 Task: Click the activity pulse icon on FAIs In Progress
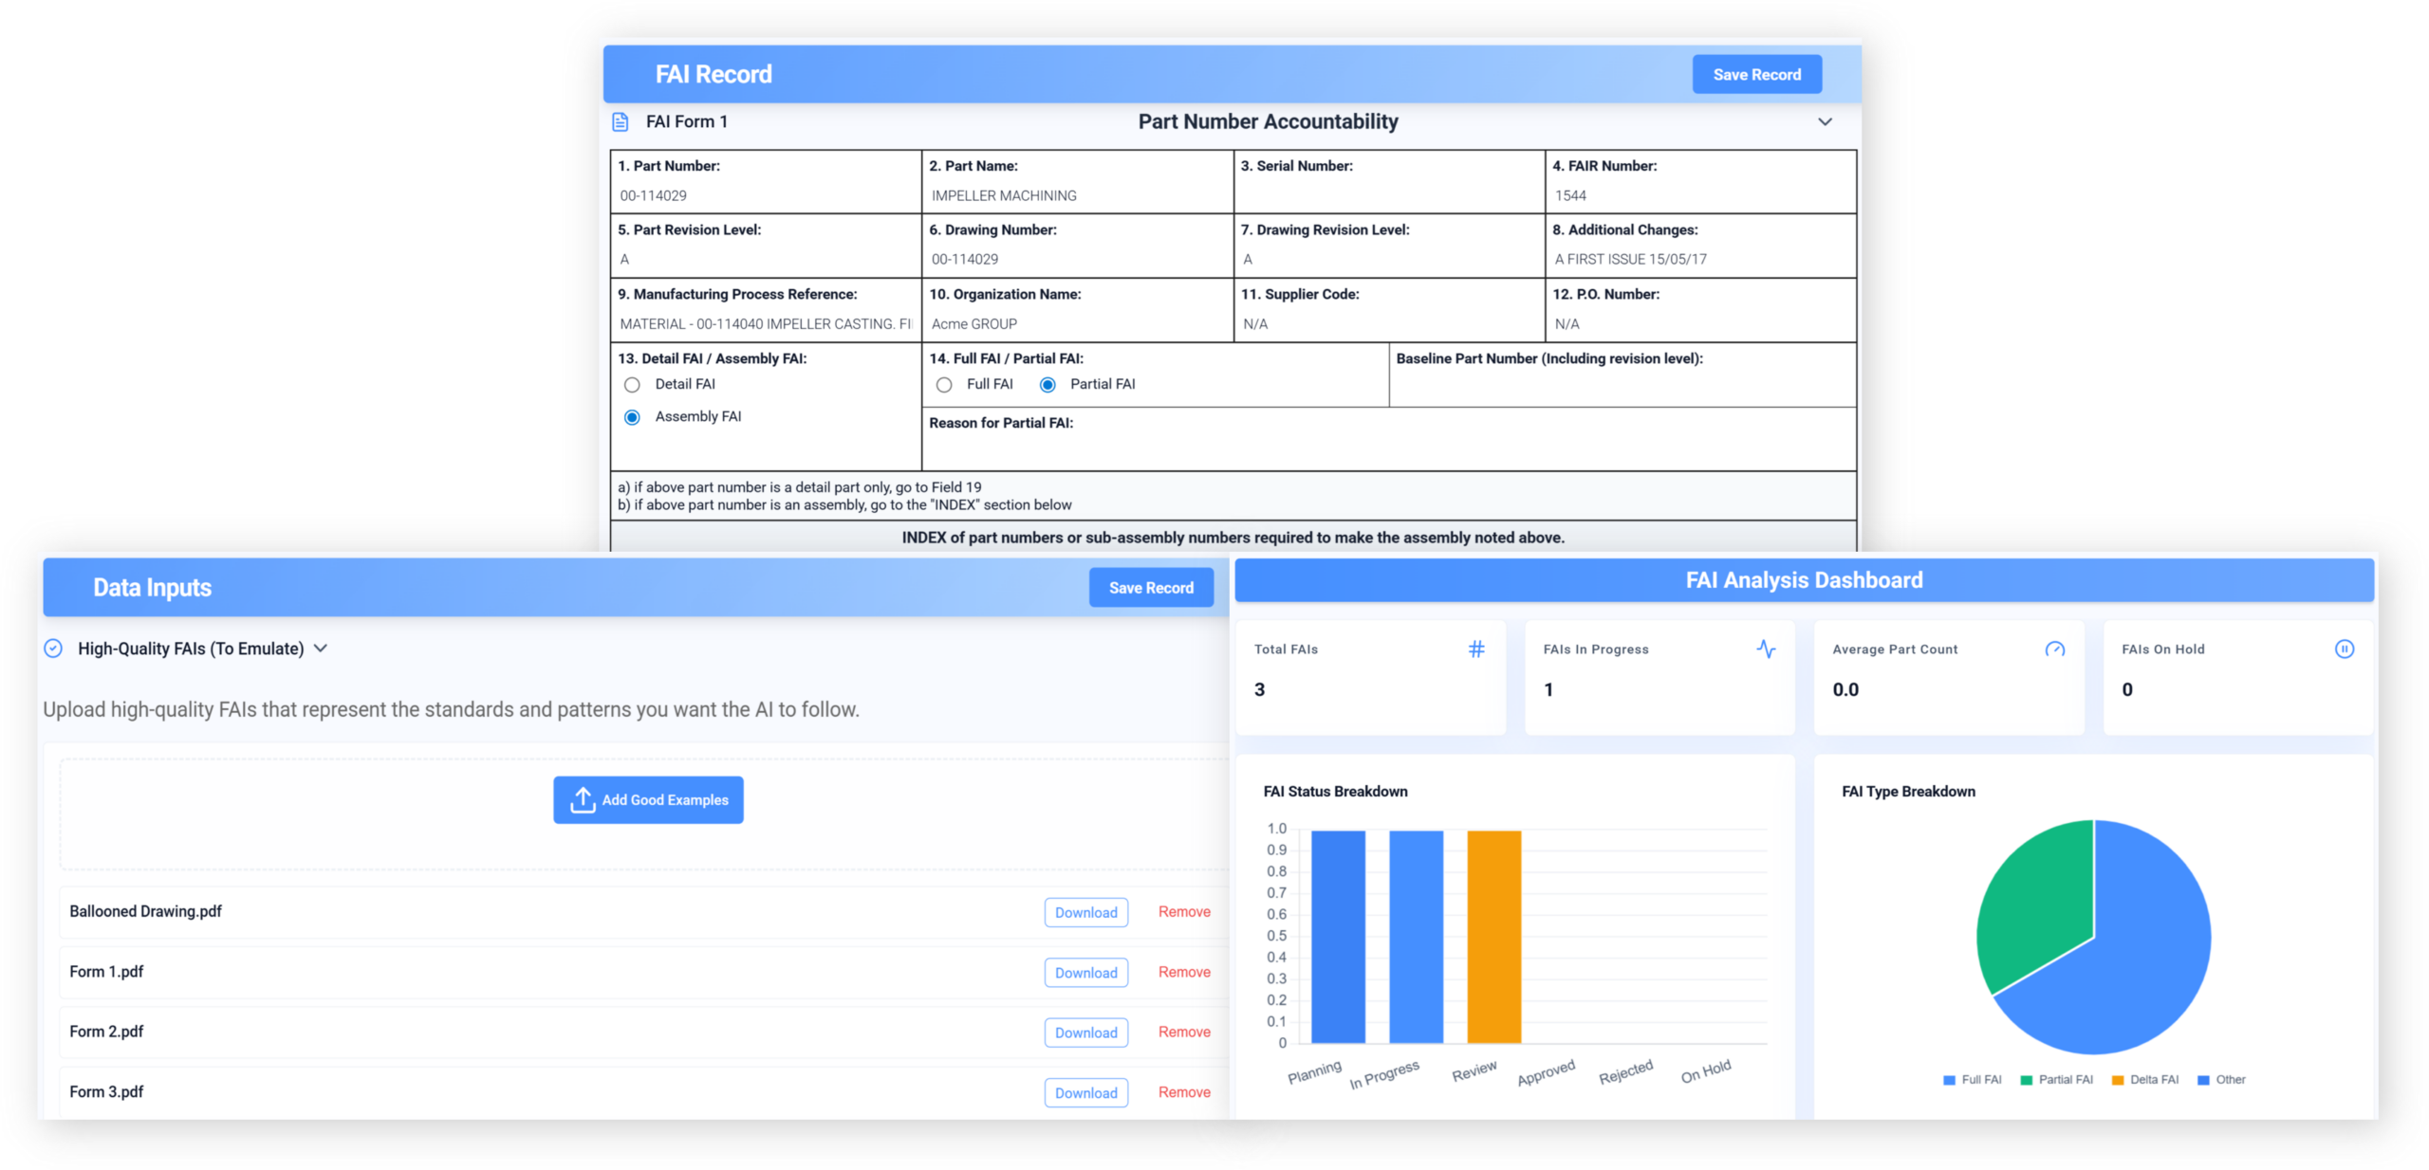point(1765,649)
